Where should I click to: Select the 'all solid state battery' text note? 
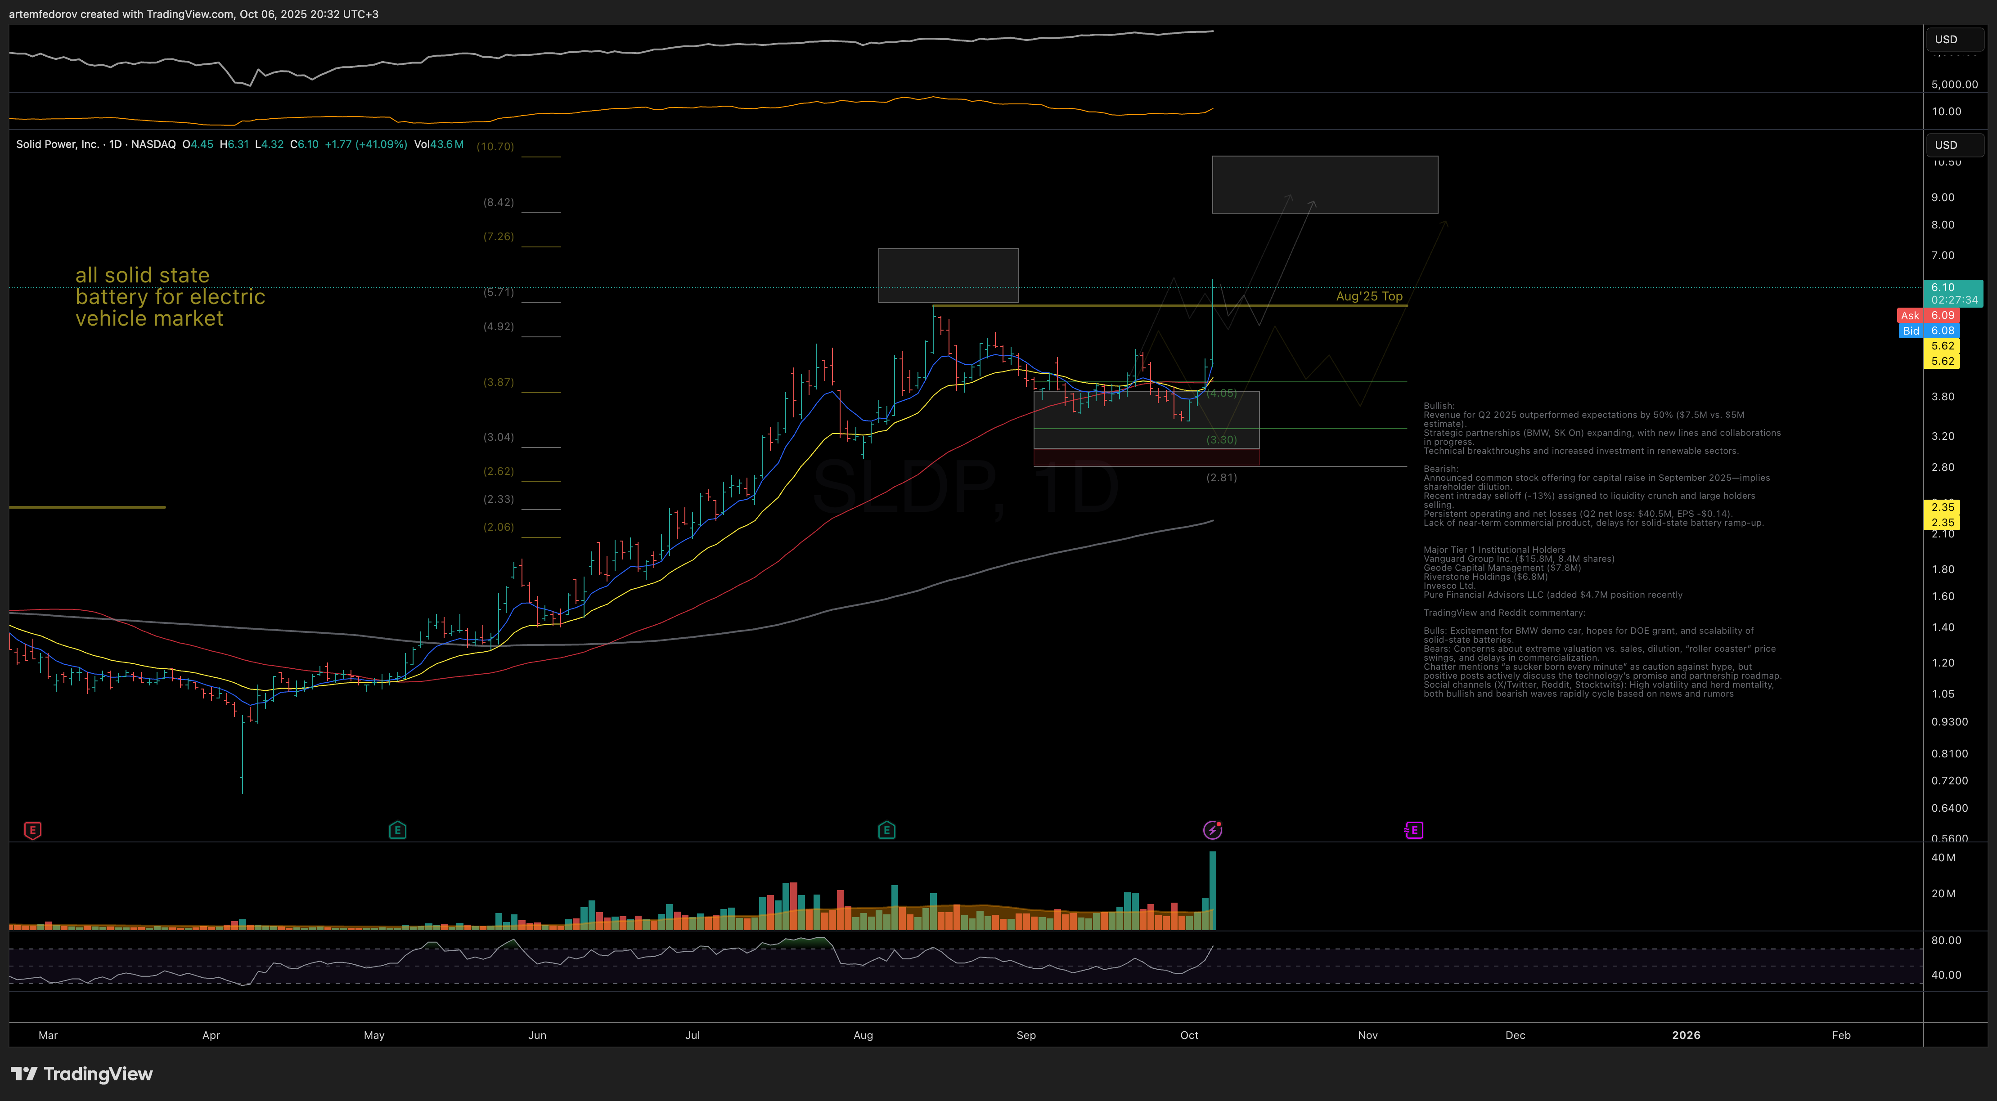[170, 297]
